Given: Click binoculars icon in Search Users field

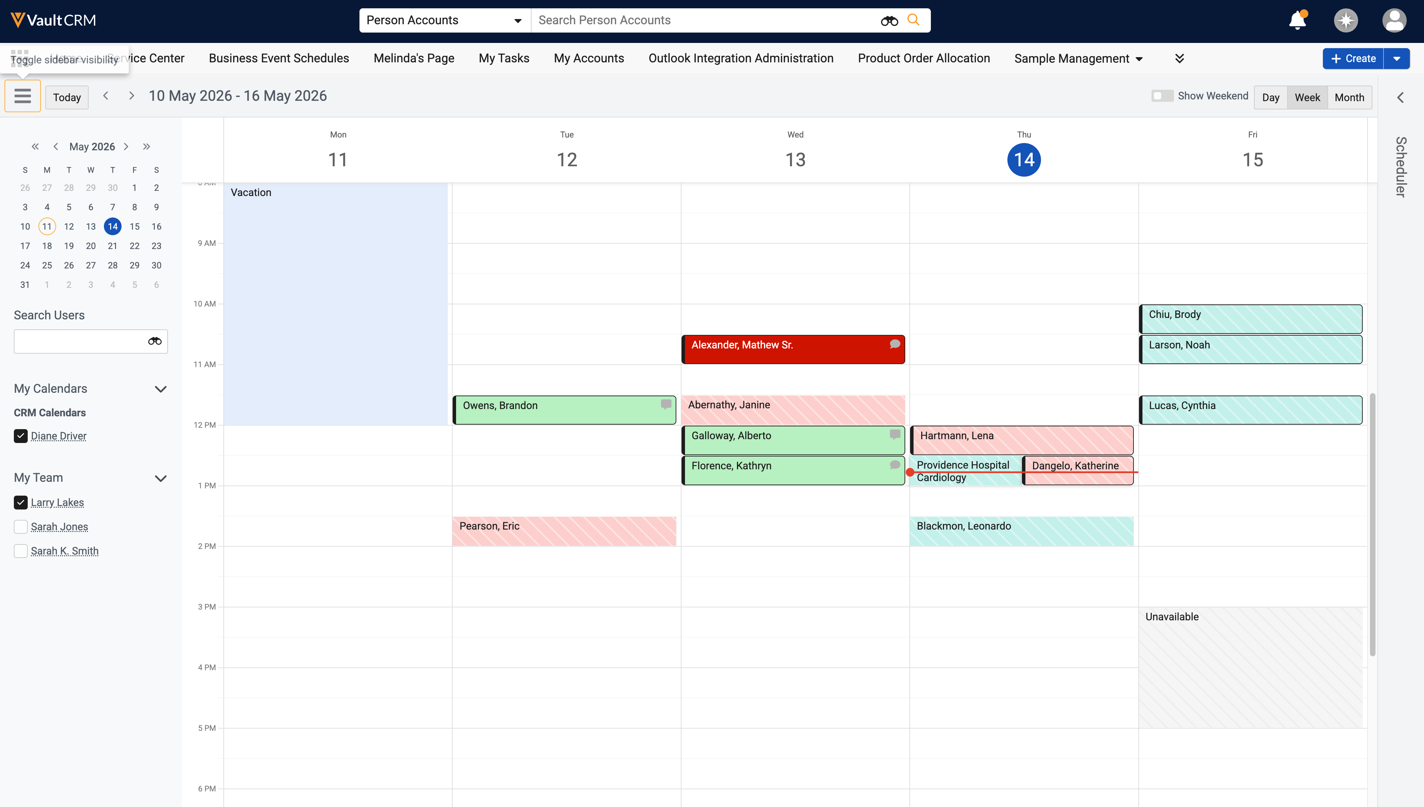Looking at the screenshot, I should [154, 341].
